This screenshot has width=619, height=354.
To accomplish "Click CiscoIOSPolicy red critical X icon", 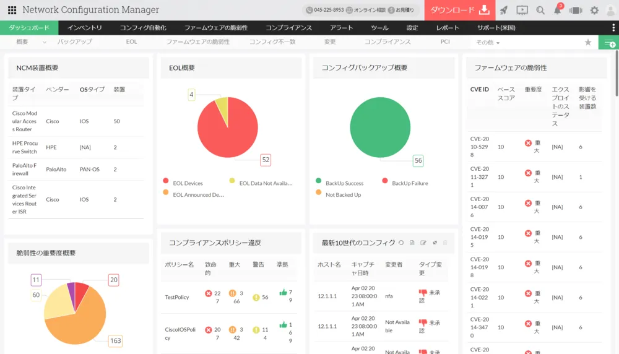I will click(x=209, y=329).
